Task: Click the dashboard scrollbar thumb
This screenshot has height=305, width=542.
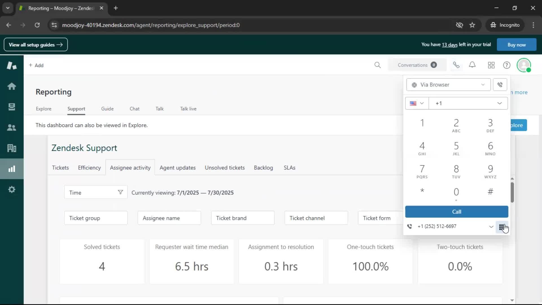Action: (x=512, y=192)
